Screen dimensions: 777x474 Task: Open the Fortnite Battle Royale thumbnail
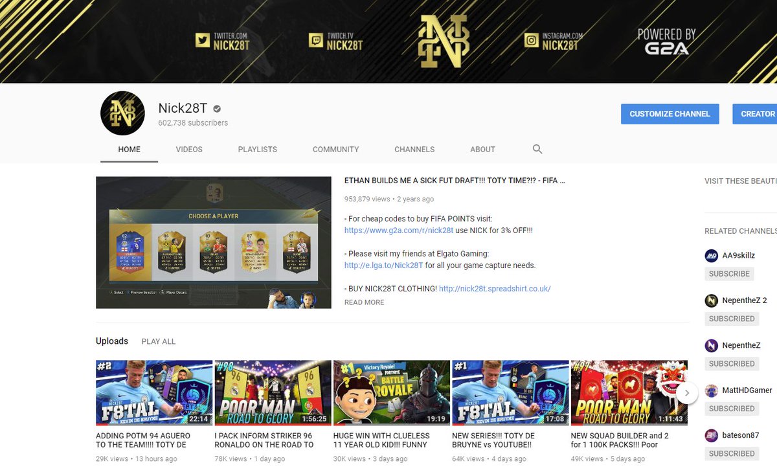point(392,392)
